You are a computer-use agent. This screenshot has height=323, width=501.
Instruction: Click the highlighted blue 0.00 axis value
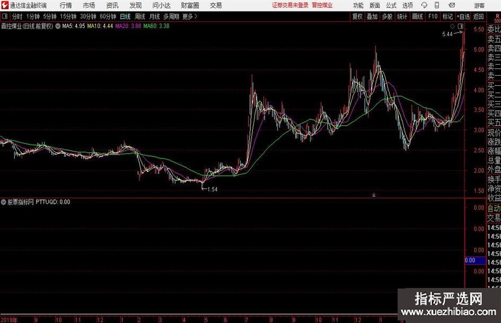475,260
